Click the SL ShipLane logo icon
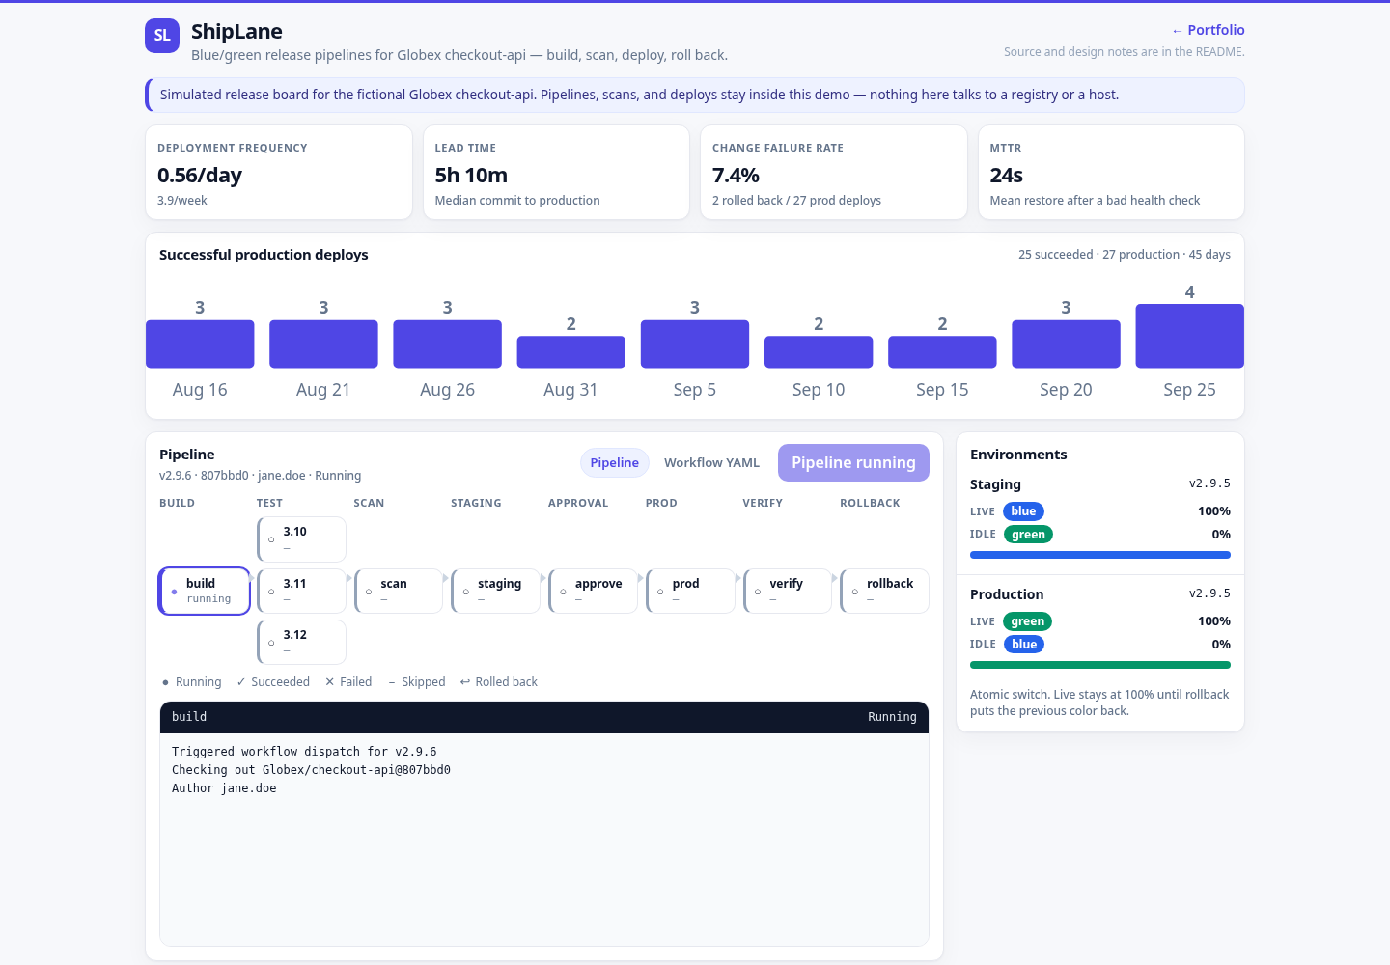 [x=162, y=36]
